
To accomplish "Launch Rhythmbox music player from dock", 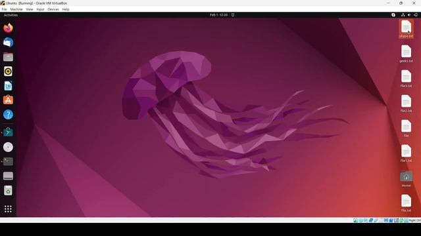I will [8, 71].
